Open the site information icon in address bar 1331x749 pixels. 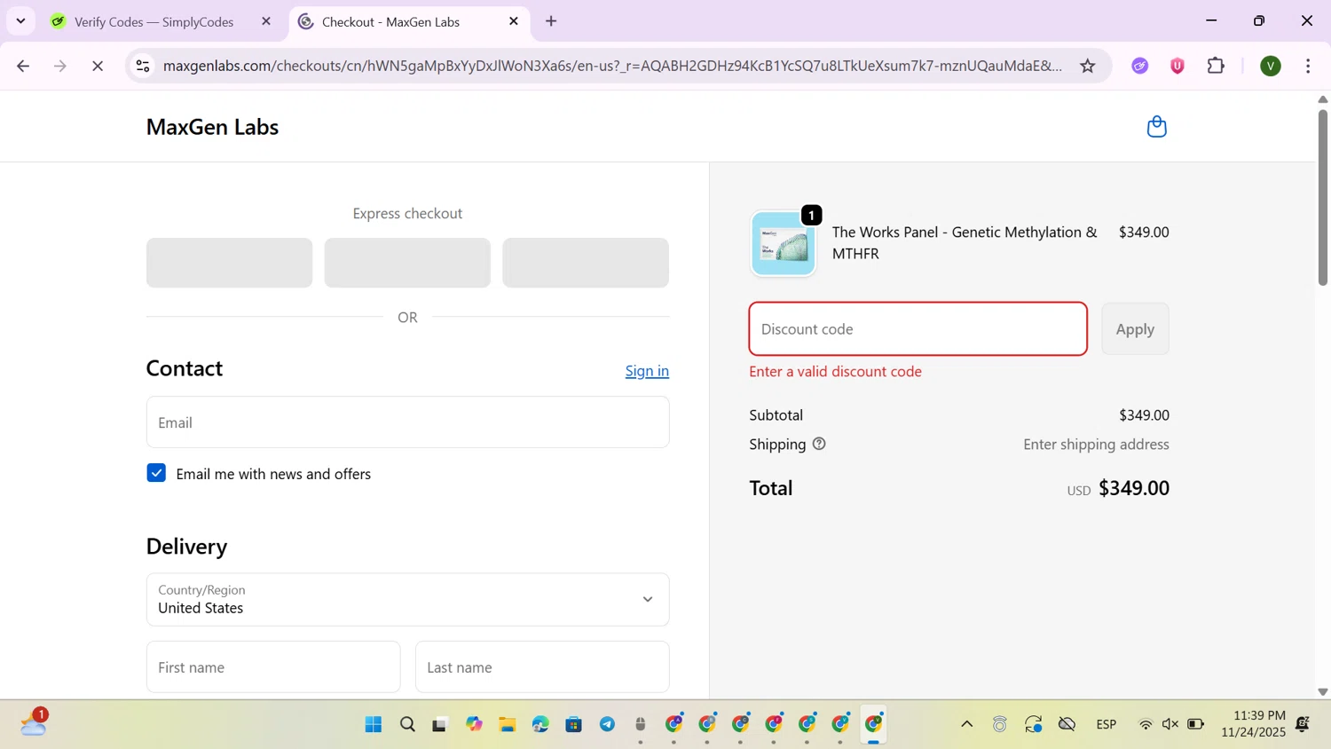coord(143,66)
